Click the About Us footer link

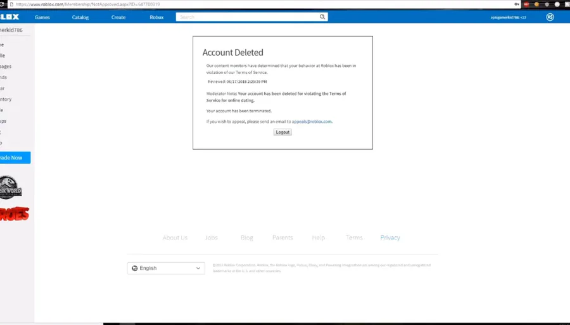coord(175,238)
